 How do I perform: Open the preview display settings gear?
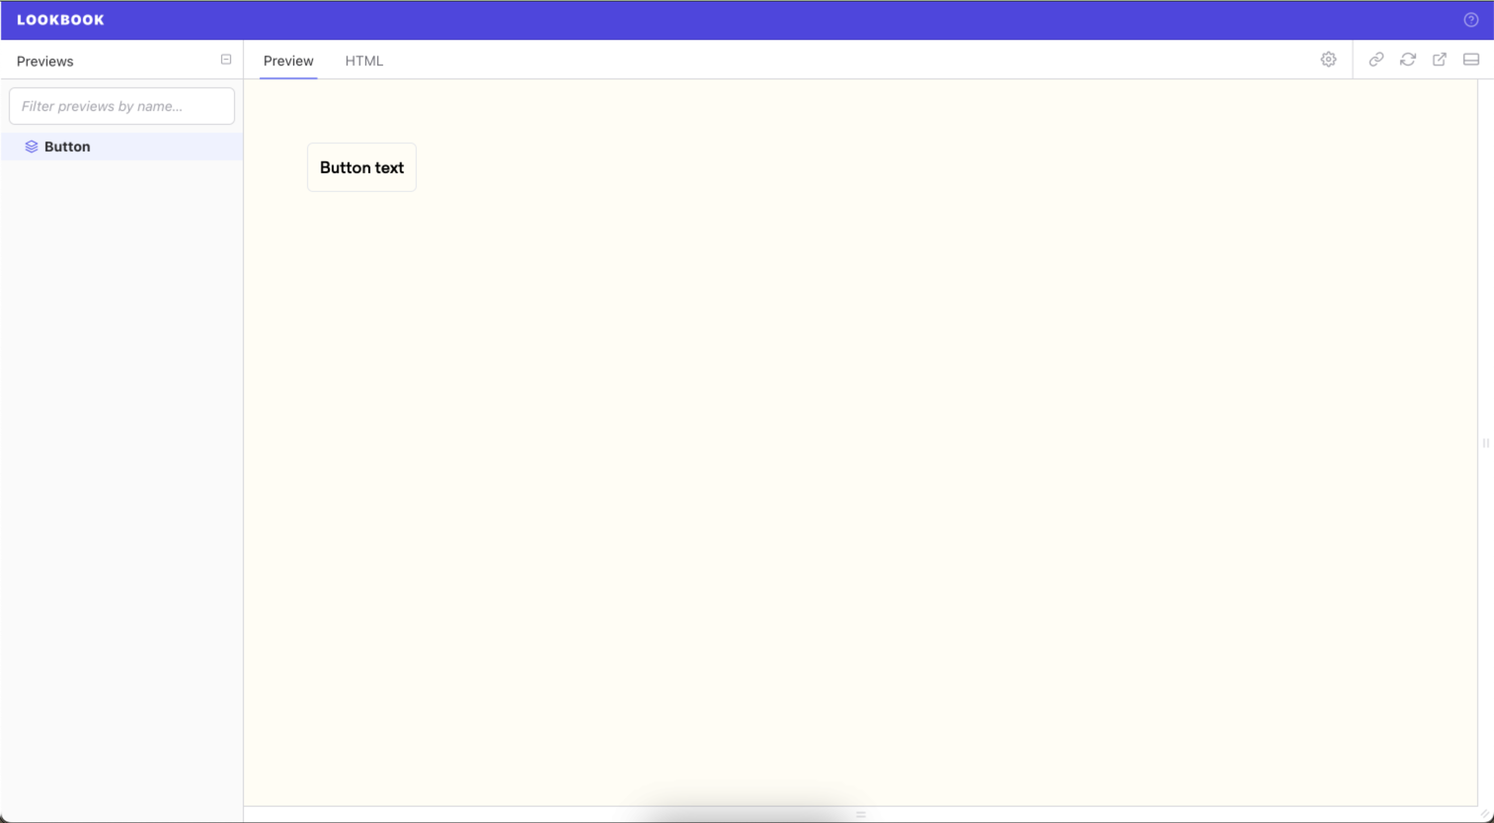coord(1328,59)
